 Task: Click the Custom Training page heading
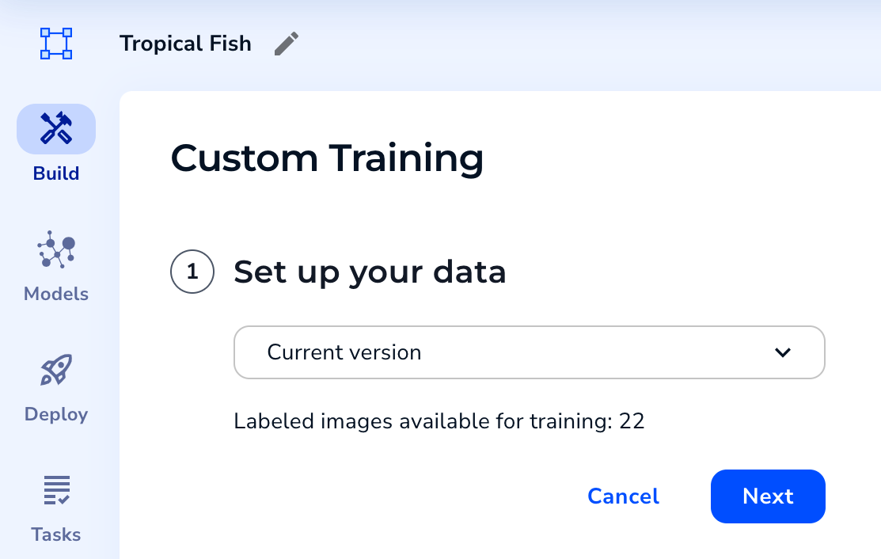(328, 158)
